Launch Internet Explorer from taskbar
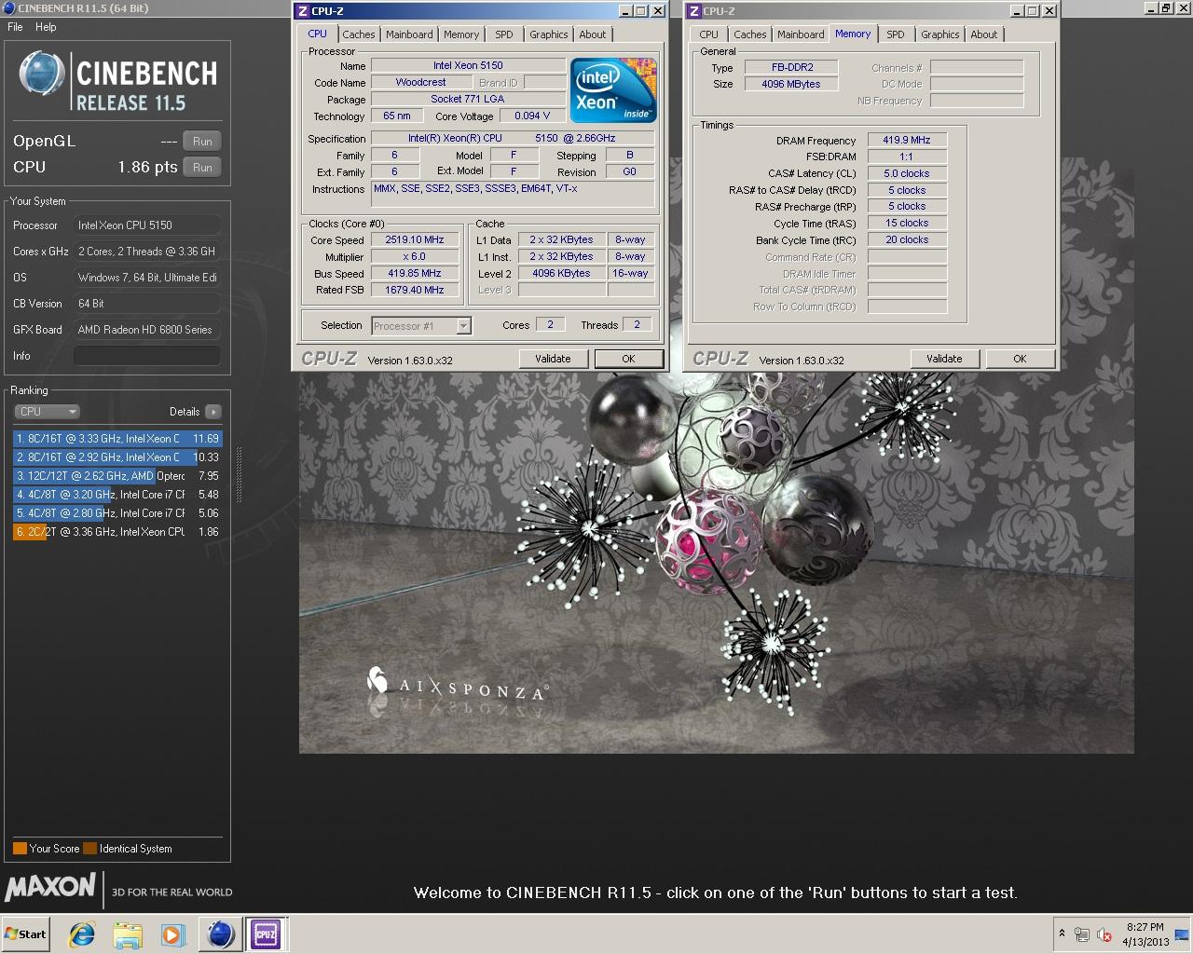The height and width of the screenshot is (954, 1193). (82, 934)
